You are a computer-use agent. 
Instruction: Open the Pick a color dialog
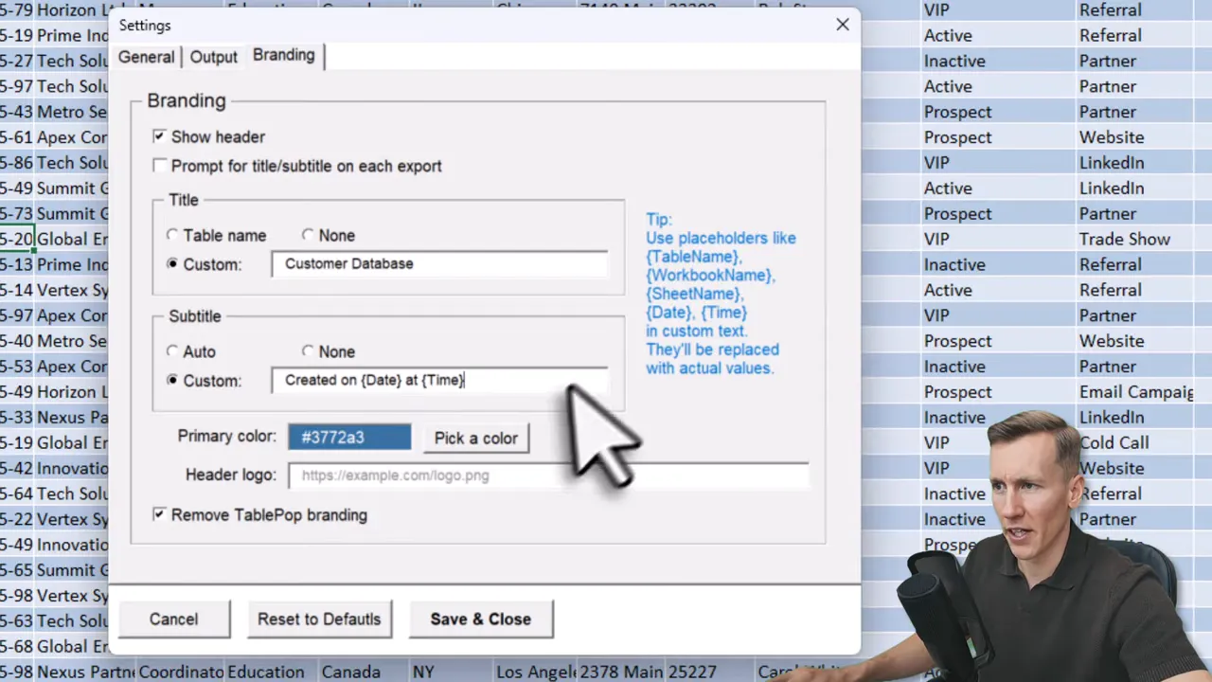pyautogui.click(x=475, y=438)
